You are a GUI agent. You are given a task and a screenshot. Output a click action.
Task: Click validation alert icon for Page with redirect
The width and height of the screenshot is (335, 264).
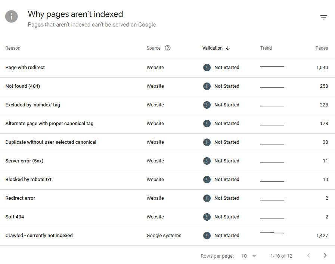tap(207, 68)
